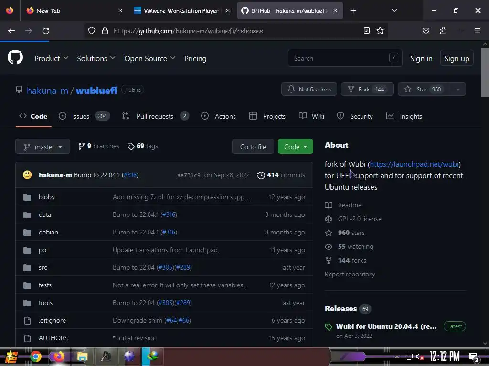Click the Go to file button
Image resolution: width=489 pixels, height=366 pixels.
tap(253, 147)
